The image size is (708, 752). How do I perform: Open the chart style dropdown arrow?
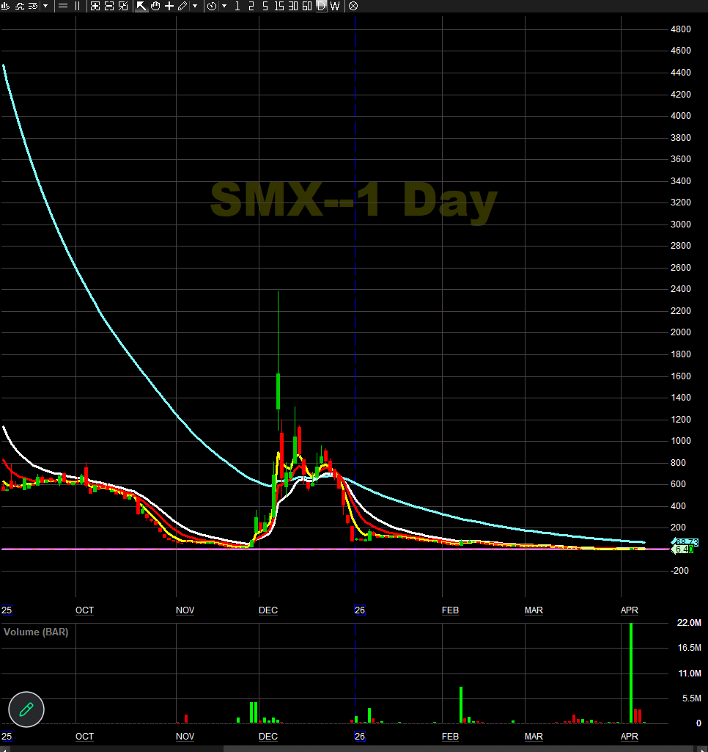point(45,6)
